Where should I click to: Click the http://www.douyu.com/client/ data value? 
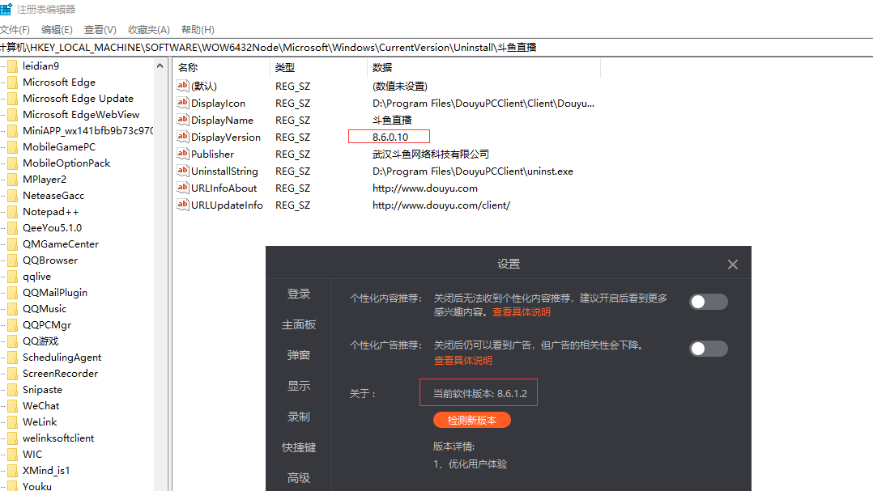click(x=441, y=205)
